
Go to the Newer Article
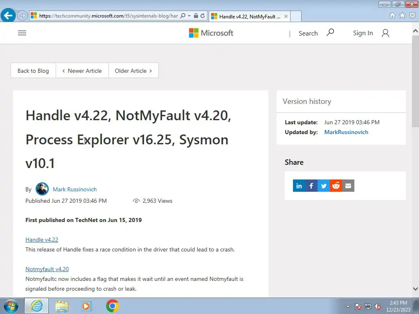(82, 71)
